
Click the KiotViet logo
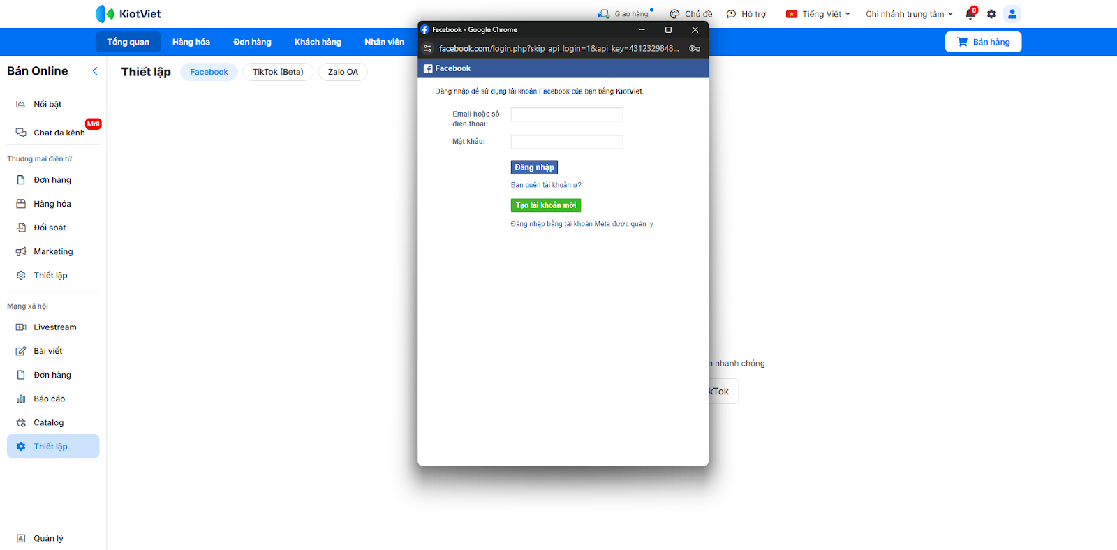128,14
